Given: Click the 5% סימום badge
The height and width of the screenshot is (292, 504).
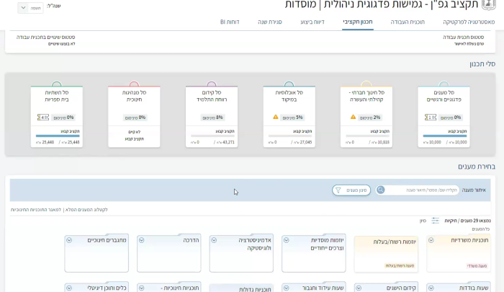Looking at the screenshot, I should click(292, 118).
